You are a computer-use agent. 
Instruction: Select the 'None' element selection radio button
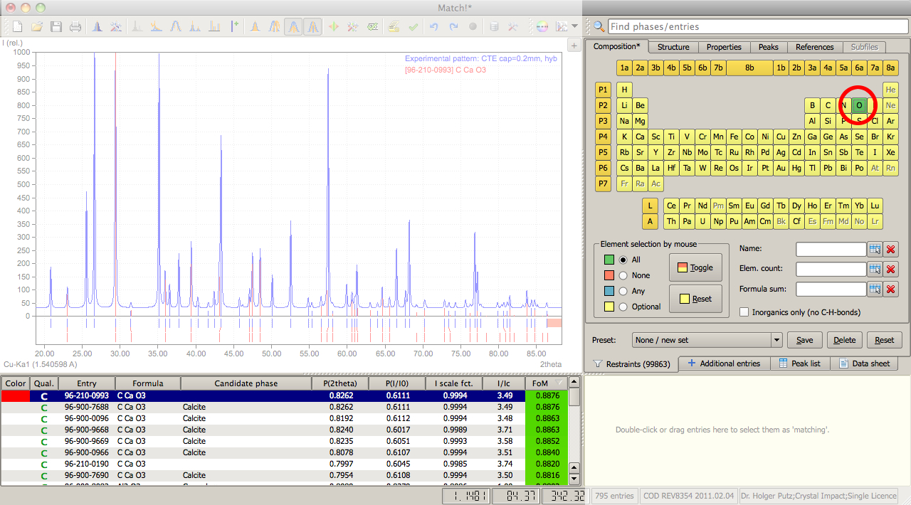pyautogui.click(x=623, y=275)
